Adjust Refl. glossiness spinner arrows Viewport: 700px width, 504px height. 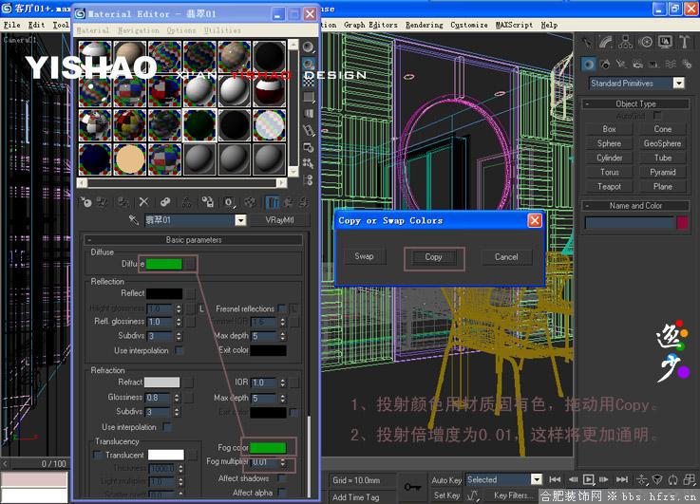[x=179, y=322]
